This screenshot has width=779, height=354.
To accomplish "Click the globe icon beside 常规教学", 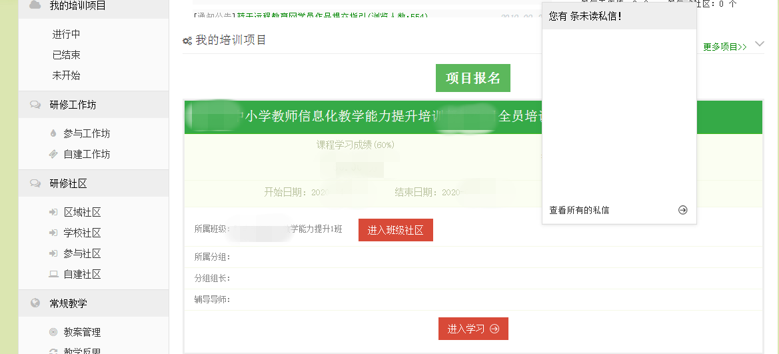I will pyautogui.click(x=35, y=303).
